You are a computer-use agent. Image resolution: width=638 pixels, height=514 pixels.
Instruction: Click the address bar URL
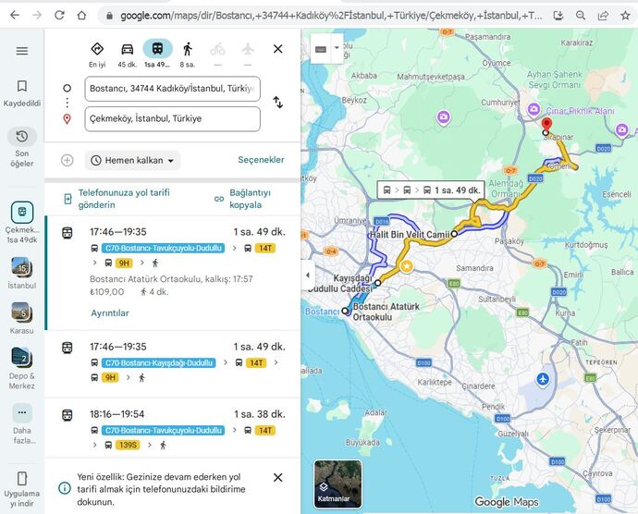(x=330, y=16)
